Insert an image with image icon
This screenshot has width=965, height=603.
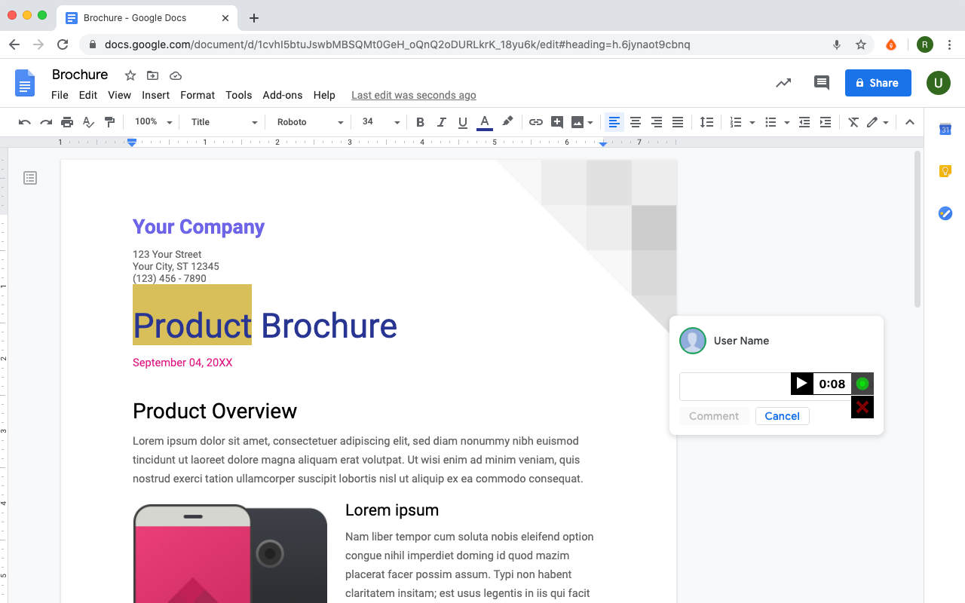coord(577,122)
